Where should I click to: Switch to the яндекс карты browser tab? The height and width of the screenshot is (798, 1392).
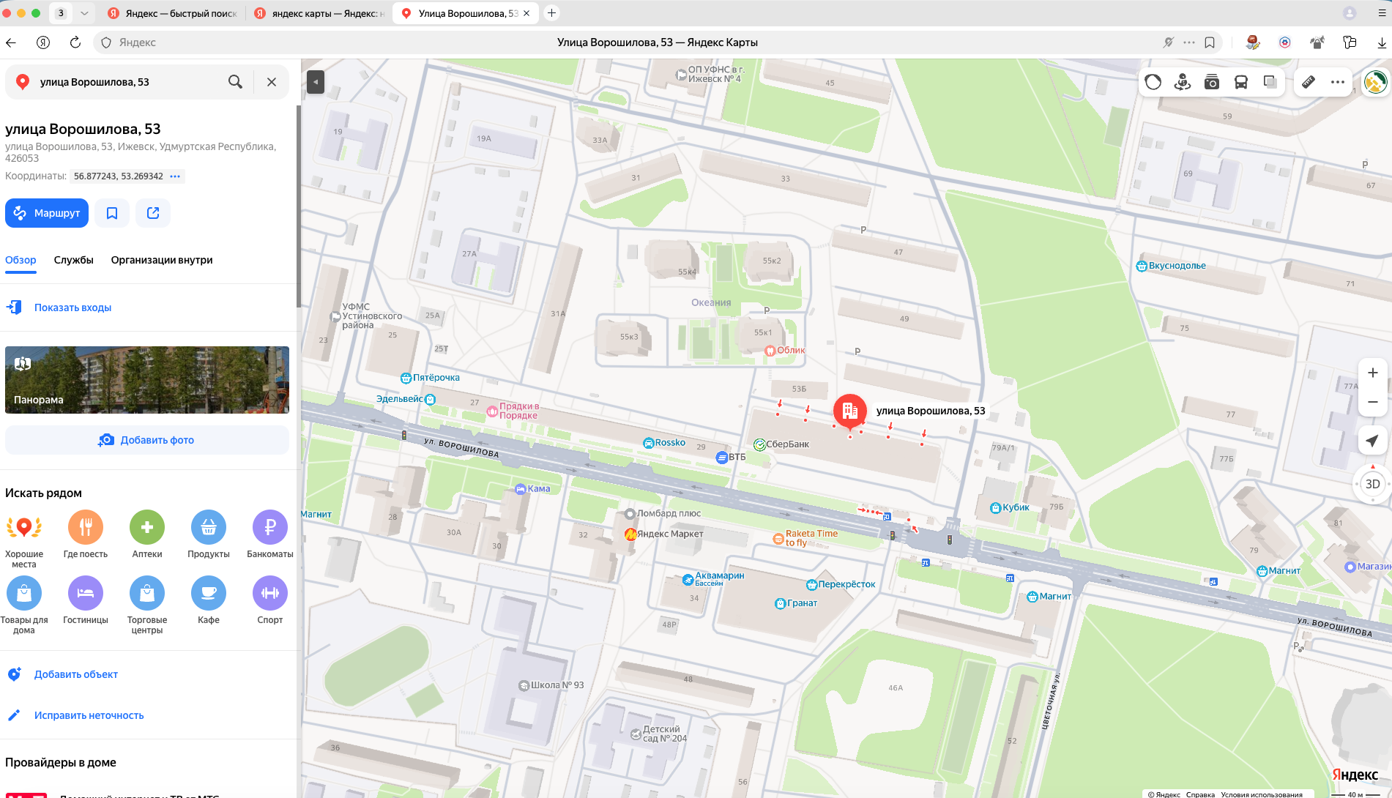(319, 13)
